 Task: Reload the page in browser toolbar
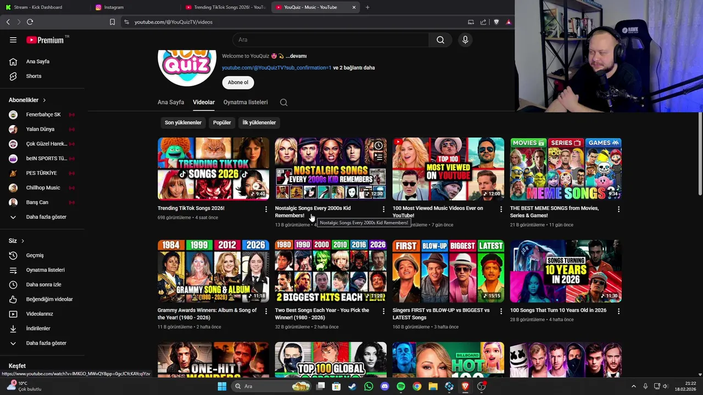(30, 22)
